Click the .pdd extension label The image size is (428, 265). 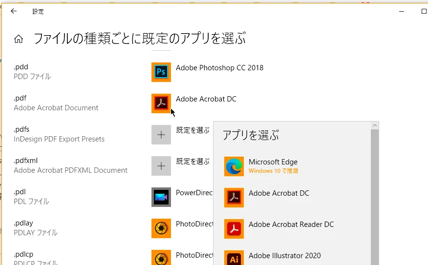21,67
